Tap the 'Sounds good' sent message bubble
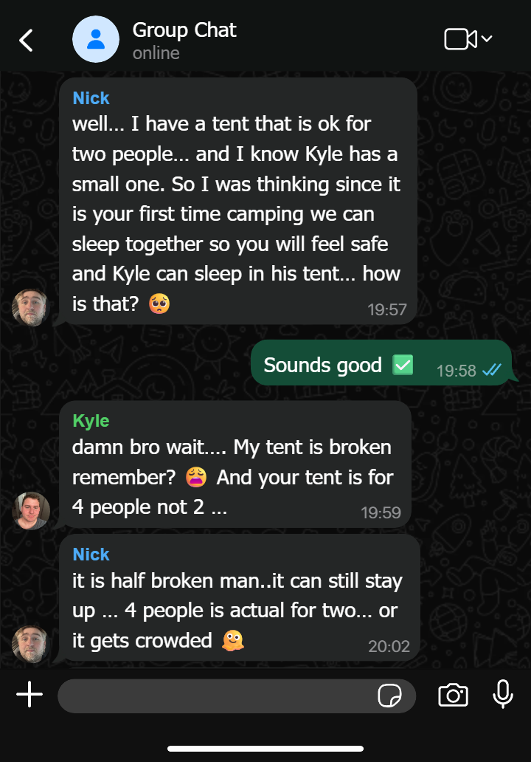The width and height of the screenshot is (531, 762). [381, 363]
